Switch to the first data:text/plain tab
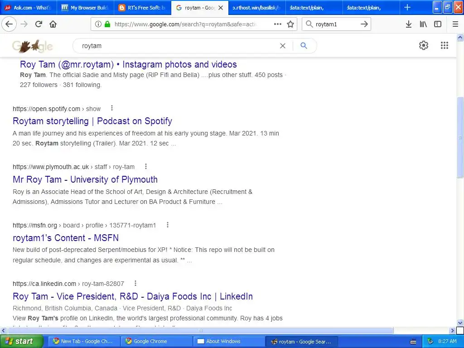Image resolution: width=464 pixels, height=348 pixels. 314,7
